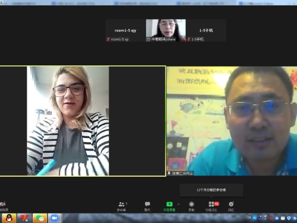The image size is (297, 223).
Task: Click pinned name label on right video
Action: (x=180, y=173)
